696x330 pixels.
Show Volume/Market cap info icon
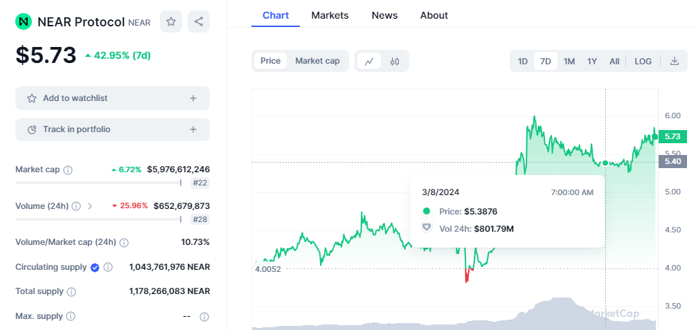124,243
